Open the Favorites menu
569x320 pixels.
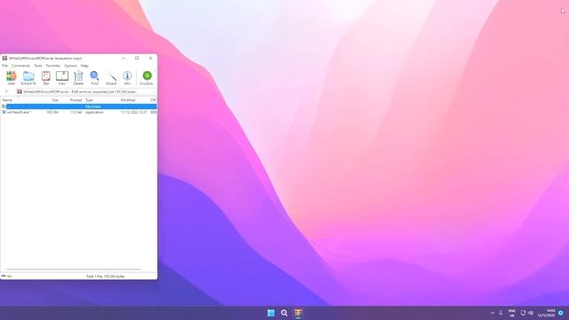click(53, 66)
